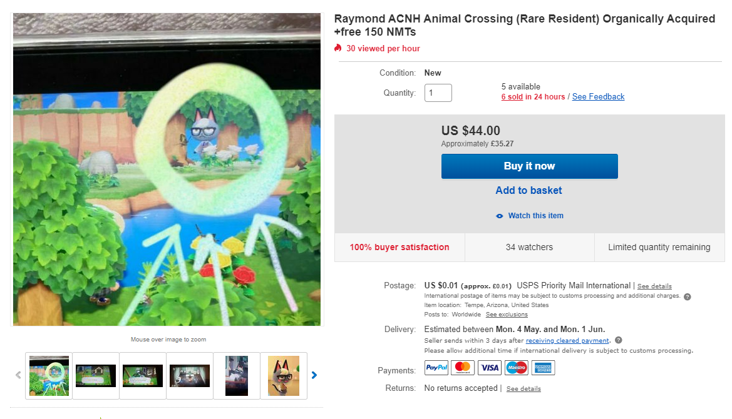Screen dimensions: 732x419
Task: Open the 6 sold link
Action: [512, 97]
